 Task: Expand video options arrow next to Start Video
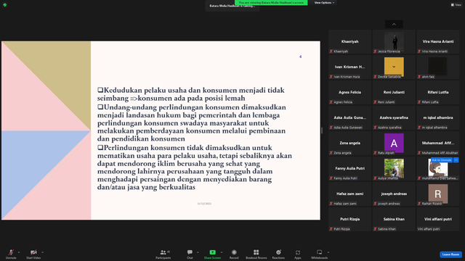pos(42,252)
